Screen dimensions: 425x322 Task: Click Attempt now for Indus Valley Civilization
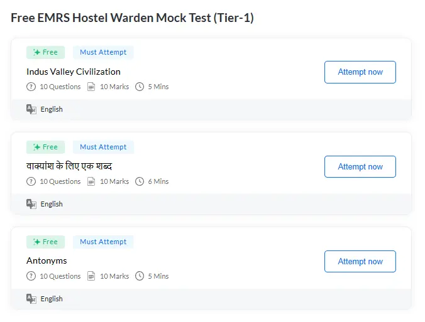click(x=360, y=72)
